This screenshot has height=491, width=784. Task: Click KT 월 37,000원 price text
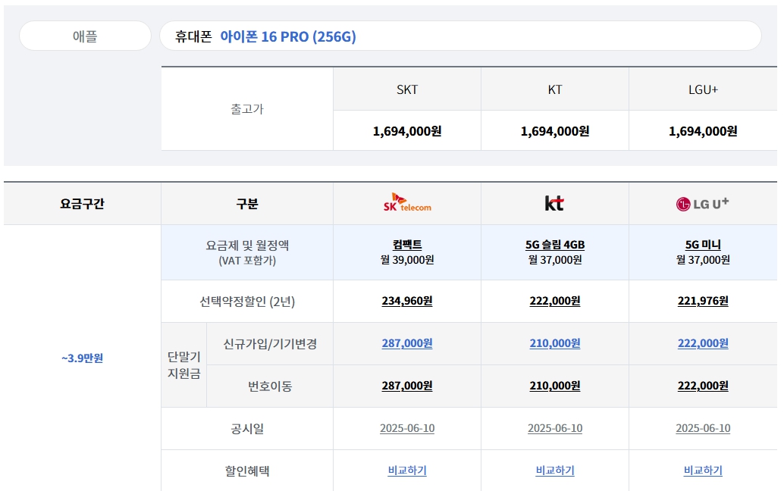click(555, 260)
